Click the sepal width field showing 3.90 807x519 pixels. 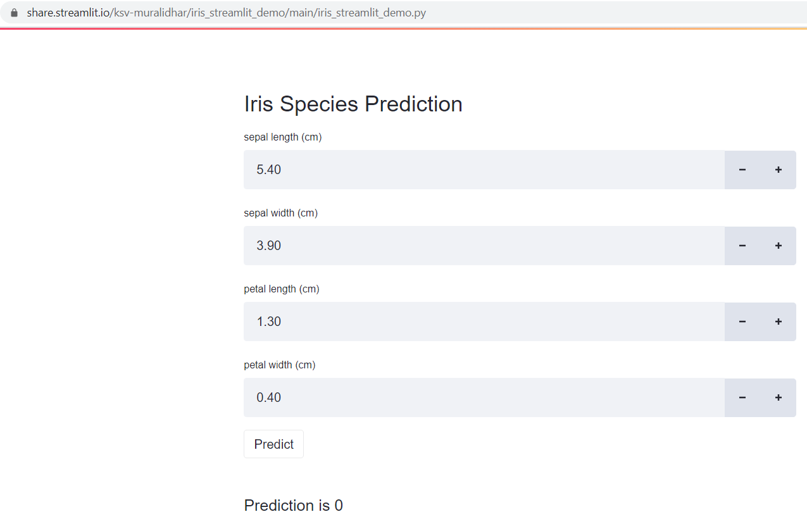pyautogui.click(x=484, y=246)
